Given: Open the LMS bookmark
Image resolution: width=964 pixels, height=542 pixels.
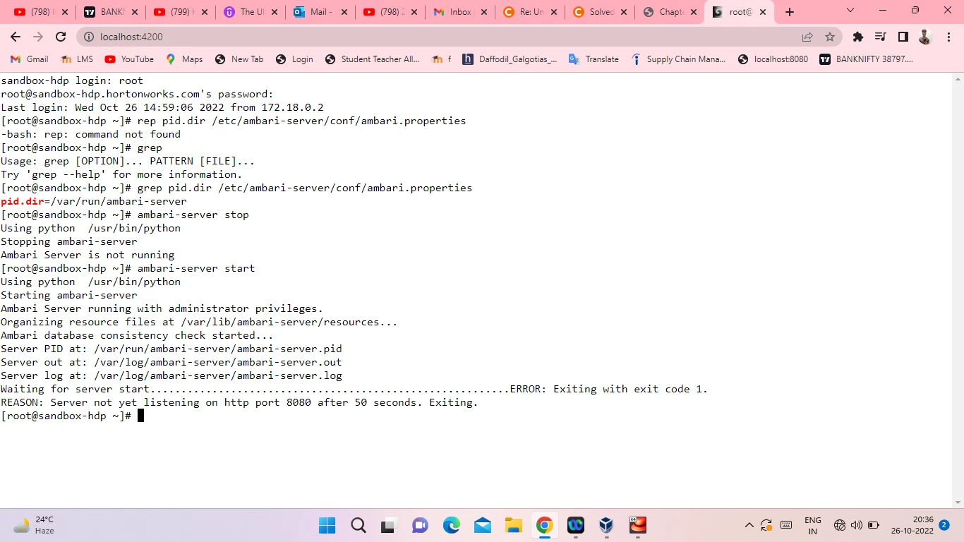Looking at the screenshot, I should (77, 59).
